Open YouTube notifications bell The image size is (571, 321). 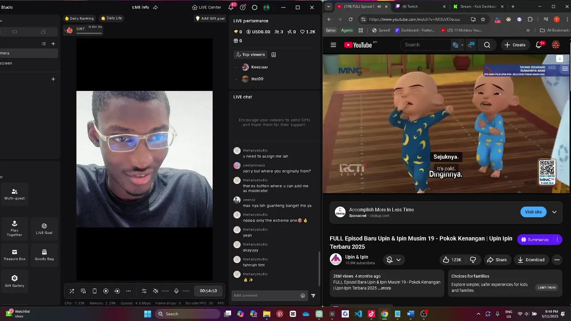[x=538, y=45]
